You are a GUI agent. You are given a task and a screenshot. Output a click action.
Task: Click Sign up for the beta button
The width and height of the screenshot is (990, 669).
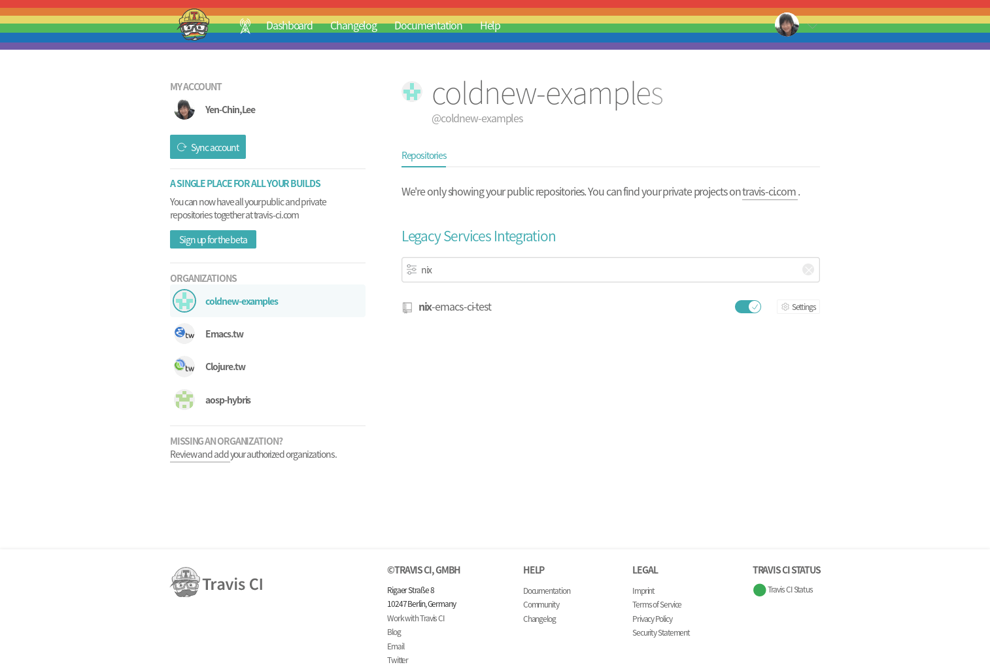[213, 239]
